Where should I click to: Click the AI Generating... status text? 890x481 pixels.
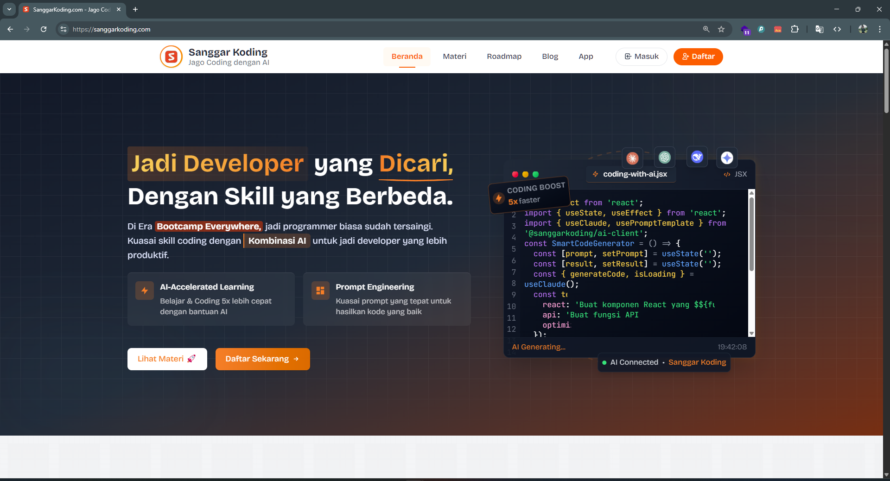(x=539, y=347)
